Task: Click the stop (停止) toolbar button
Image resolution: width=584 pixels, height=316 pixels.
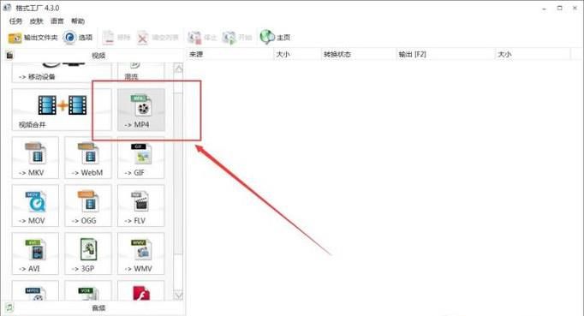Action: click(202, 38)
